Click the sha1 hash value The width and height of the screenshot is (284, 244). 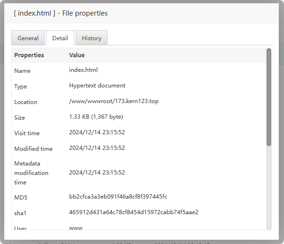(x=133, y=212)
